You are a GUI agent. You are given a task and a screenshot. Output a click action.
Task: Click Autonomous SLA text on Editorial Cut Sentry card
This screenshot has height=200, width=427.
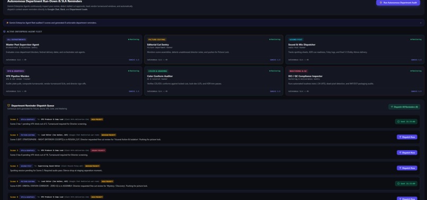tap(157, 60)
